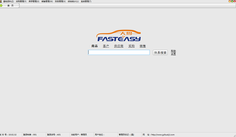Open the 基础资料(Z) menu
This screenshot has width=236, height=137.
click(8, 1)
